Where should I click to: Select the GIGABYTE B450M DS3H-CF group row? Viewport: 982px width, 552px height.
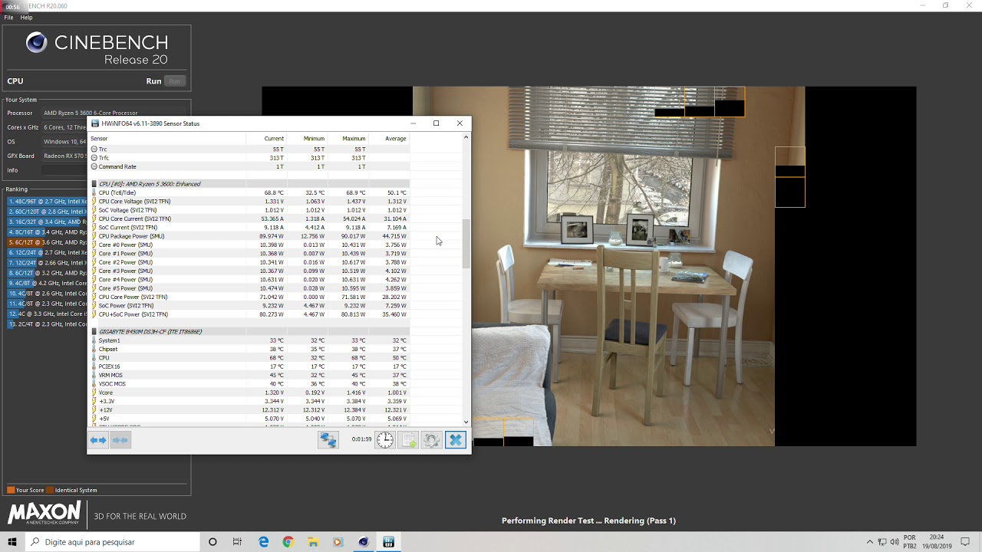(249, 332)
